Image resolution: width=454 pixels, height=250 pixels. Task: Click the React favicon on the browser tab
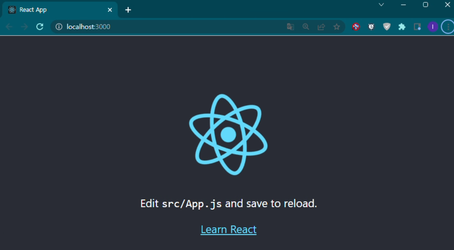[x=11, y=9]
